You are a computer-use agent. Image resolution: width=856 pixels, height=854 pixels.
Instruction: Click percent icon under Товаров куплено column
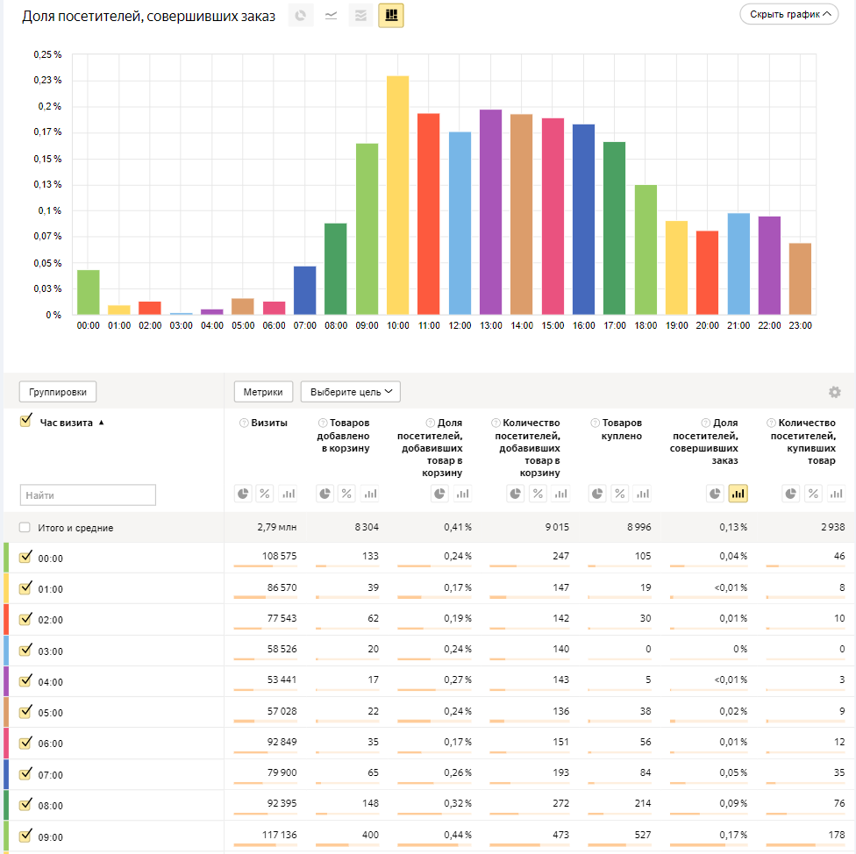click(620, 495)
